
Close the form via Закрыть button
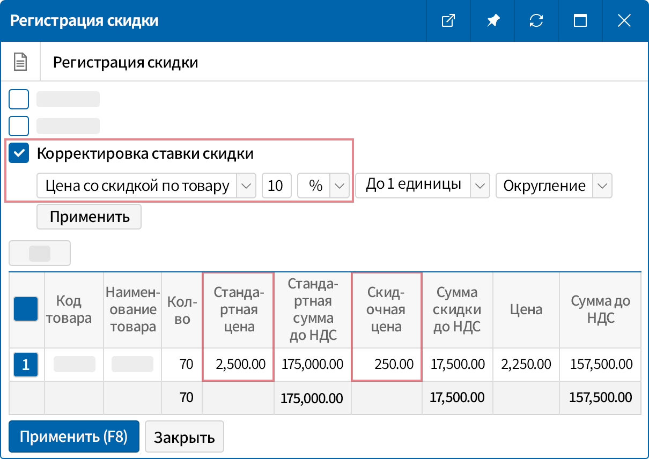pyautogui.click(x=185, y=436)
